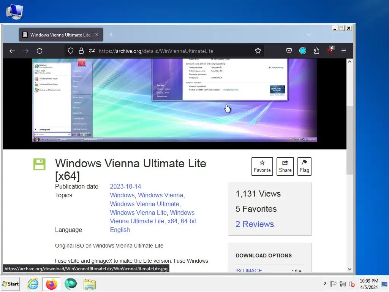This screenshot has width=389, height=292.
Task: Open the ISO IMAGE download option
Action: (x=248, y=270)
